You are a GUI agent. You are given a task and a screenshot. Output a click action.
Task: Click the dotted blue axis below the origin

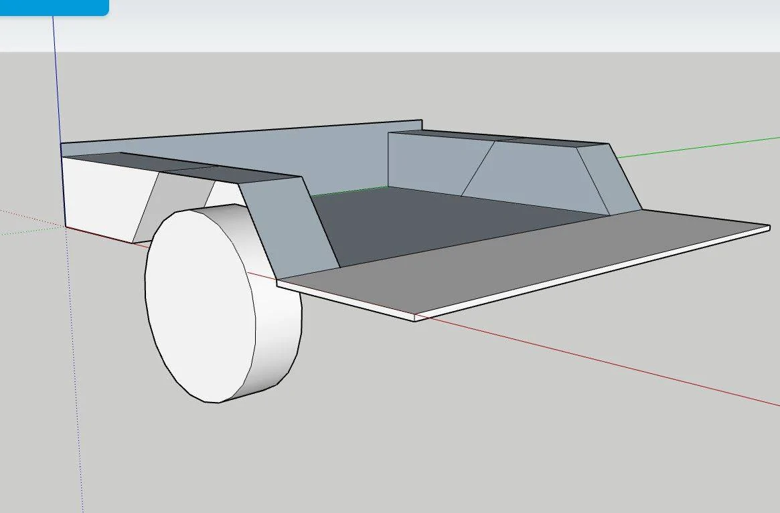74,373
